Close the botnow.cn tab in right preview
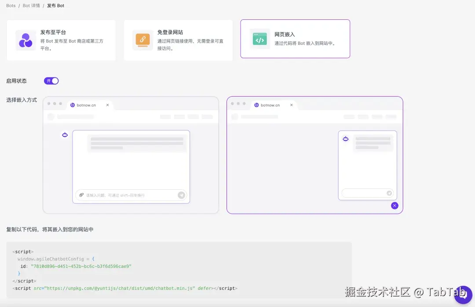Viewport: 475px width, 307px height. coord(292,105)
